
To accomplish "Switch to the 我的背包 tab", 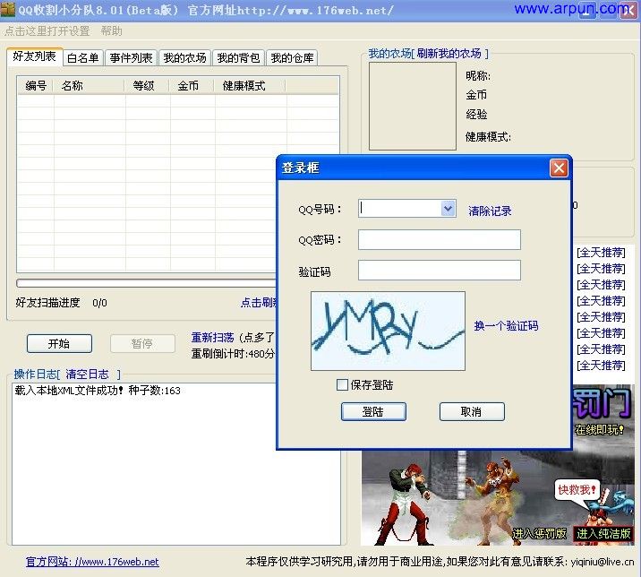I will coord(238,58).
